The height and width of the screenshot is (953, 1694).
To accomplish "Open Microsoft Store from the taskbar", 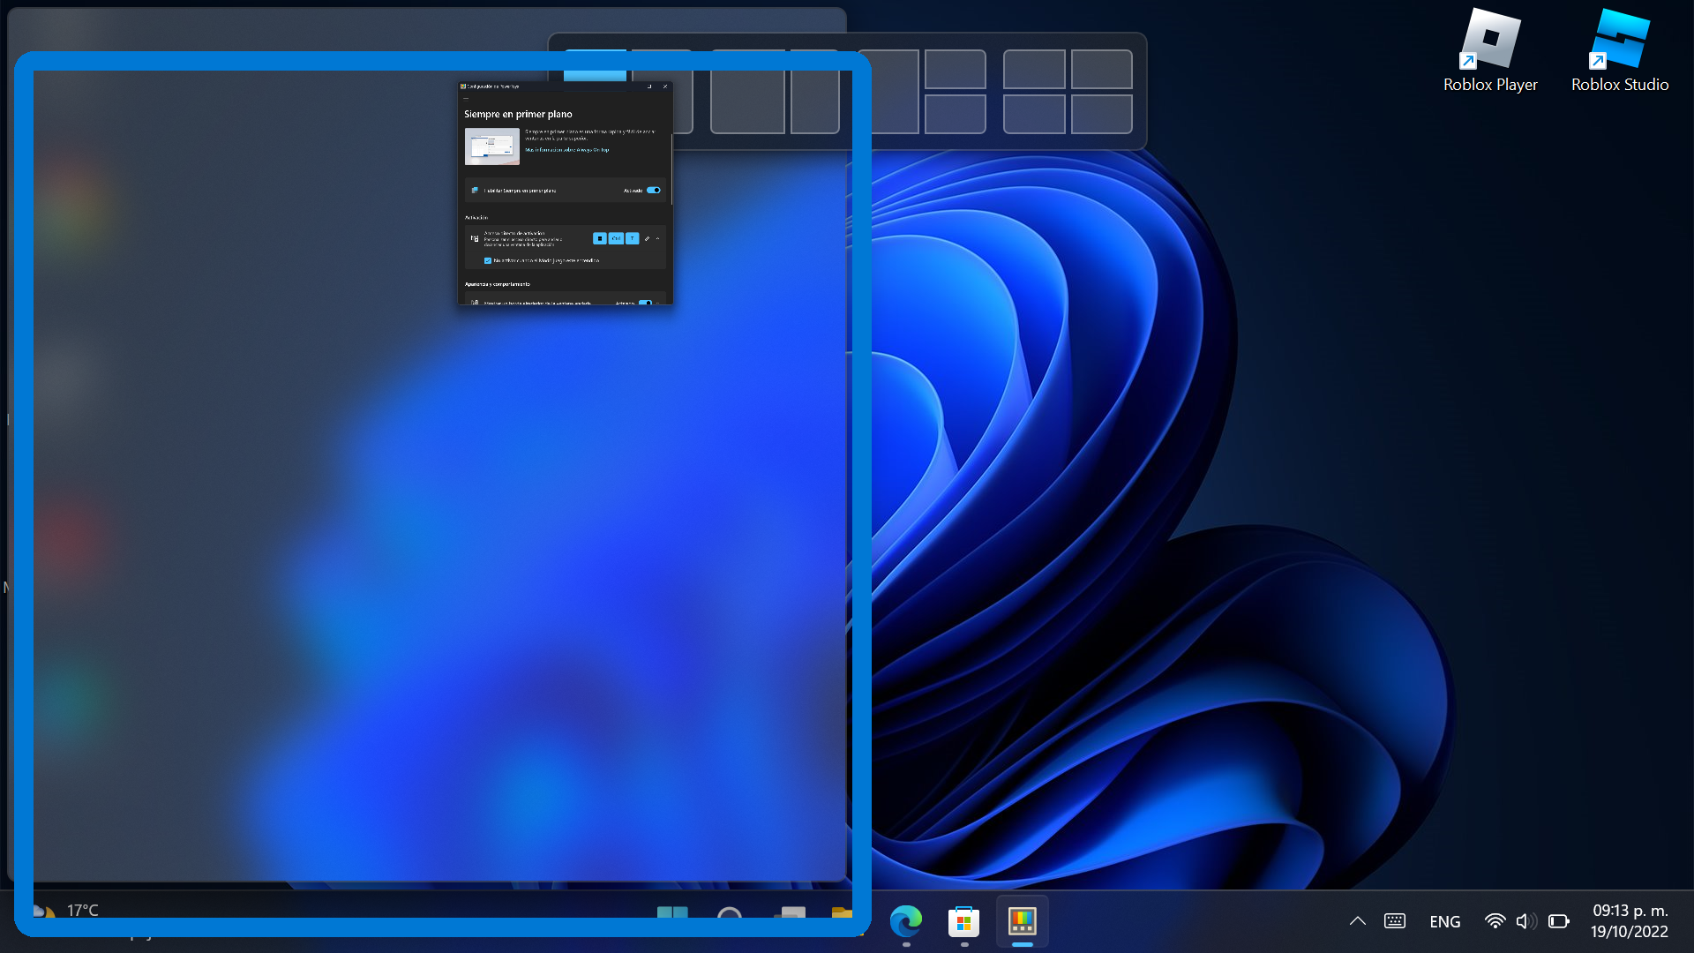I will 964,921.
